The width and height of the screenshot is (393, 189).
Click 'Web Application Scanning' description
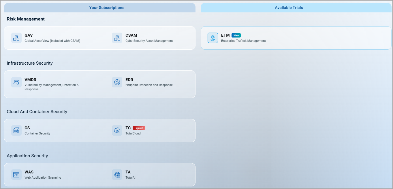[43, 177]
